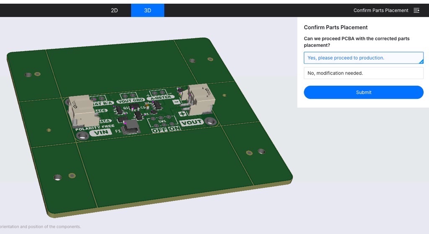Click the ON label near SW1
The height and width of the screenshot is (234, 429).
(174, 129)
